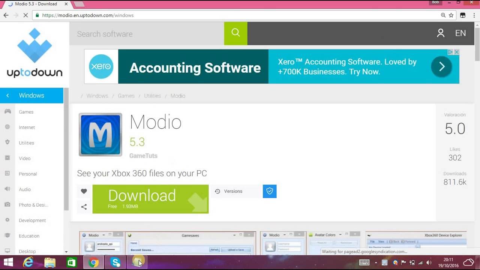Show hidden system tray icons

pyautogui.click(x=376, y=262)
